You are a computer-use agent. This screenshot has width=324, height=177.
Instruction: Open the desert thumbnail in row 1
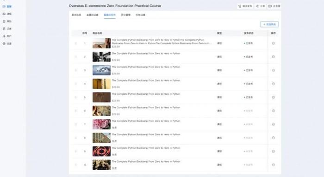[x=101, y=43]
